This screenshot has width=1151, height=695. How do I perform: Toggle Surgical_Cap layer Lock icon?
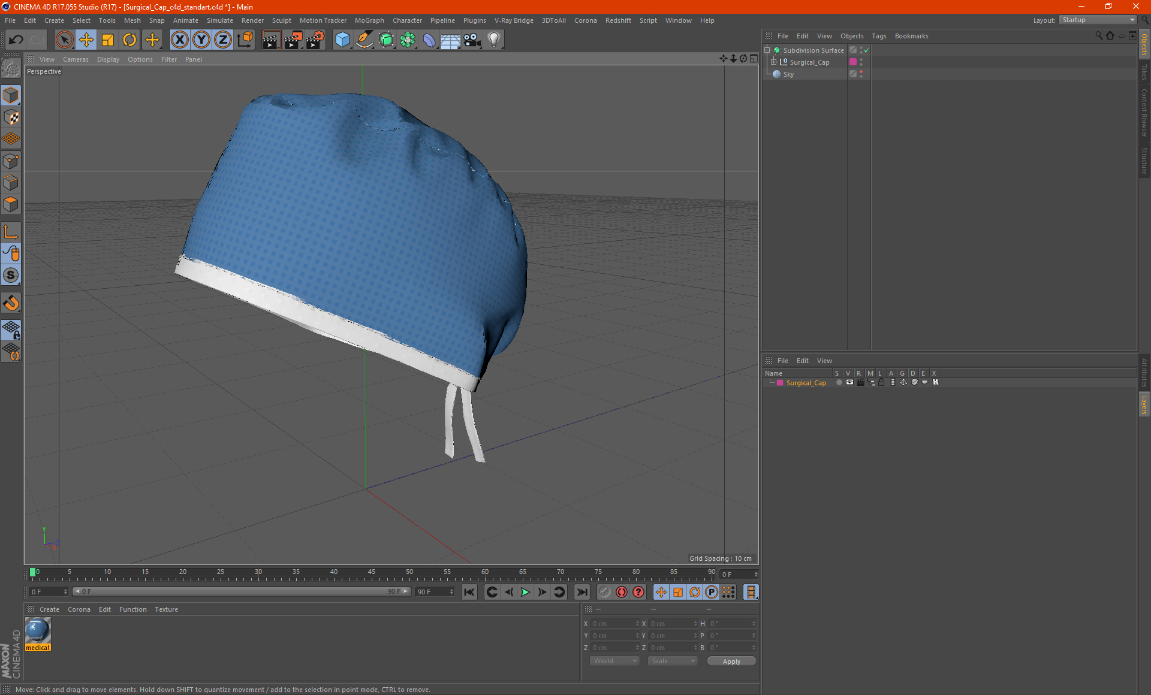pyautogui.click(x=881, y=382)
